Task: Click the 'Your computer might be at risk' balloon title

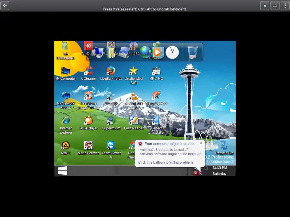Action: 170,144
